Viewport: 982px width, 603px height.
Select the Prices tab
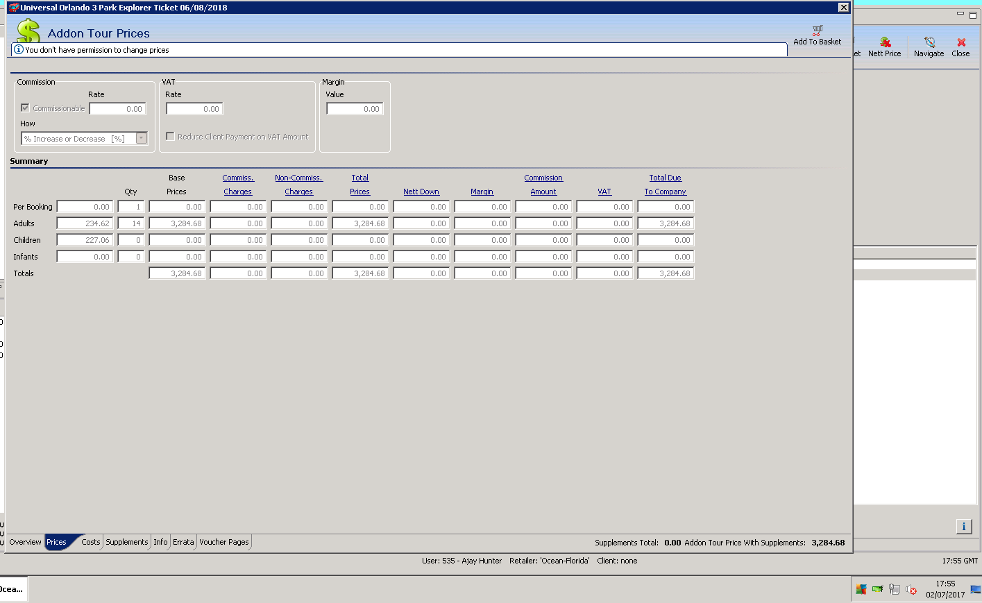(x=57, y=542)
